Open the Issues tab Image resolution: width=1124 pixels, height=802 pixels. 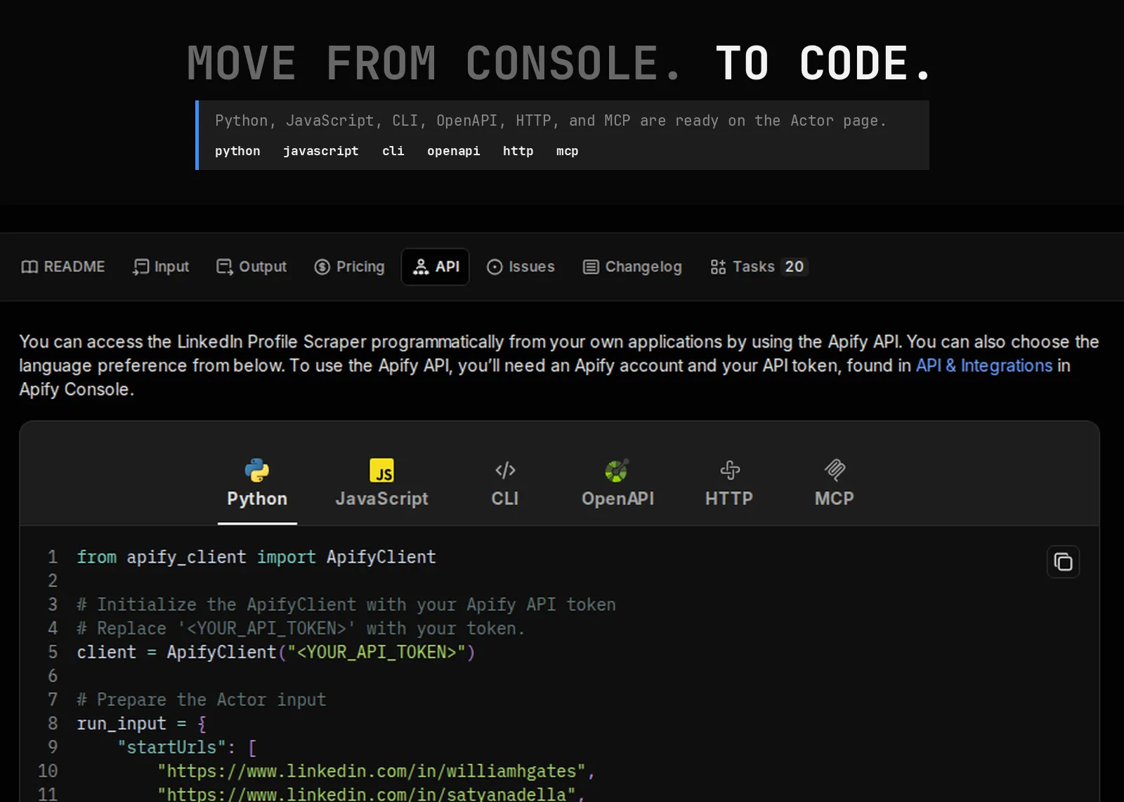tap(521, 267)
